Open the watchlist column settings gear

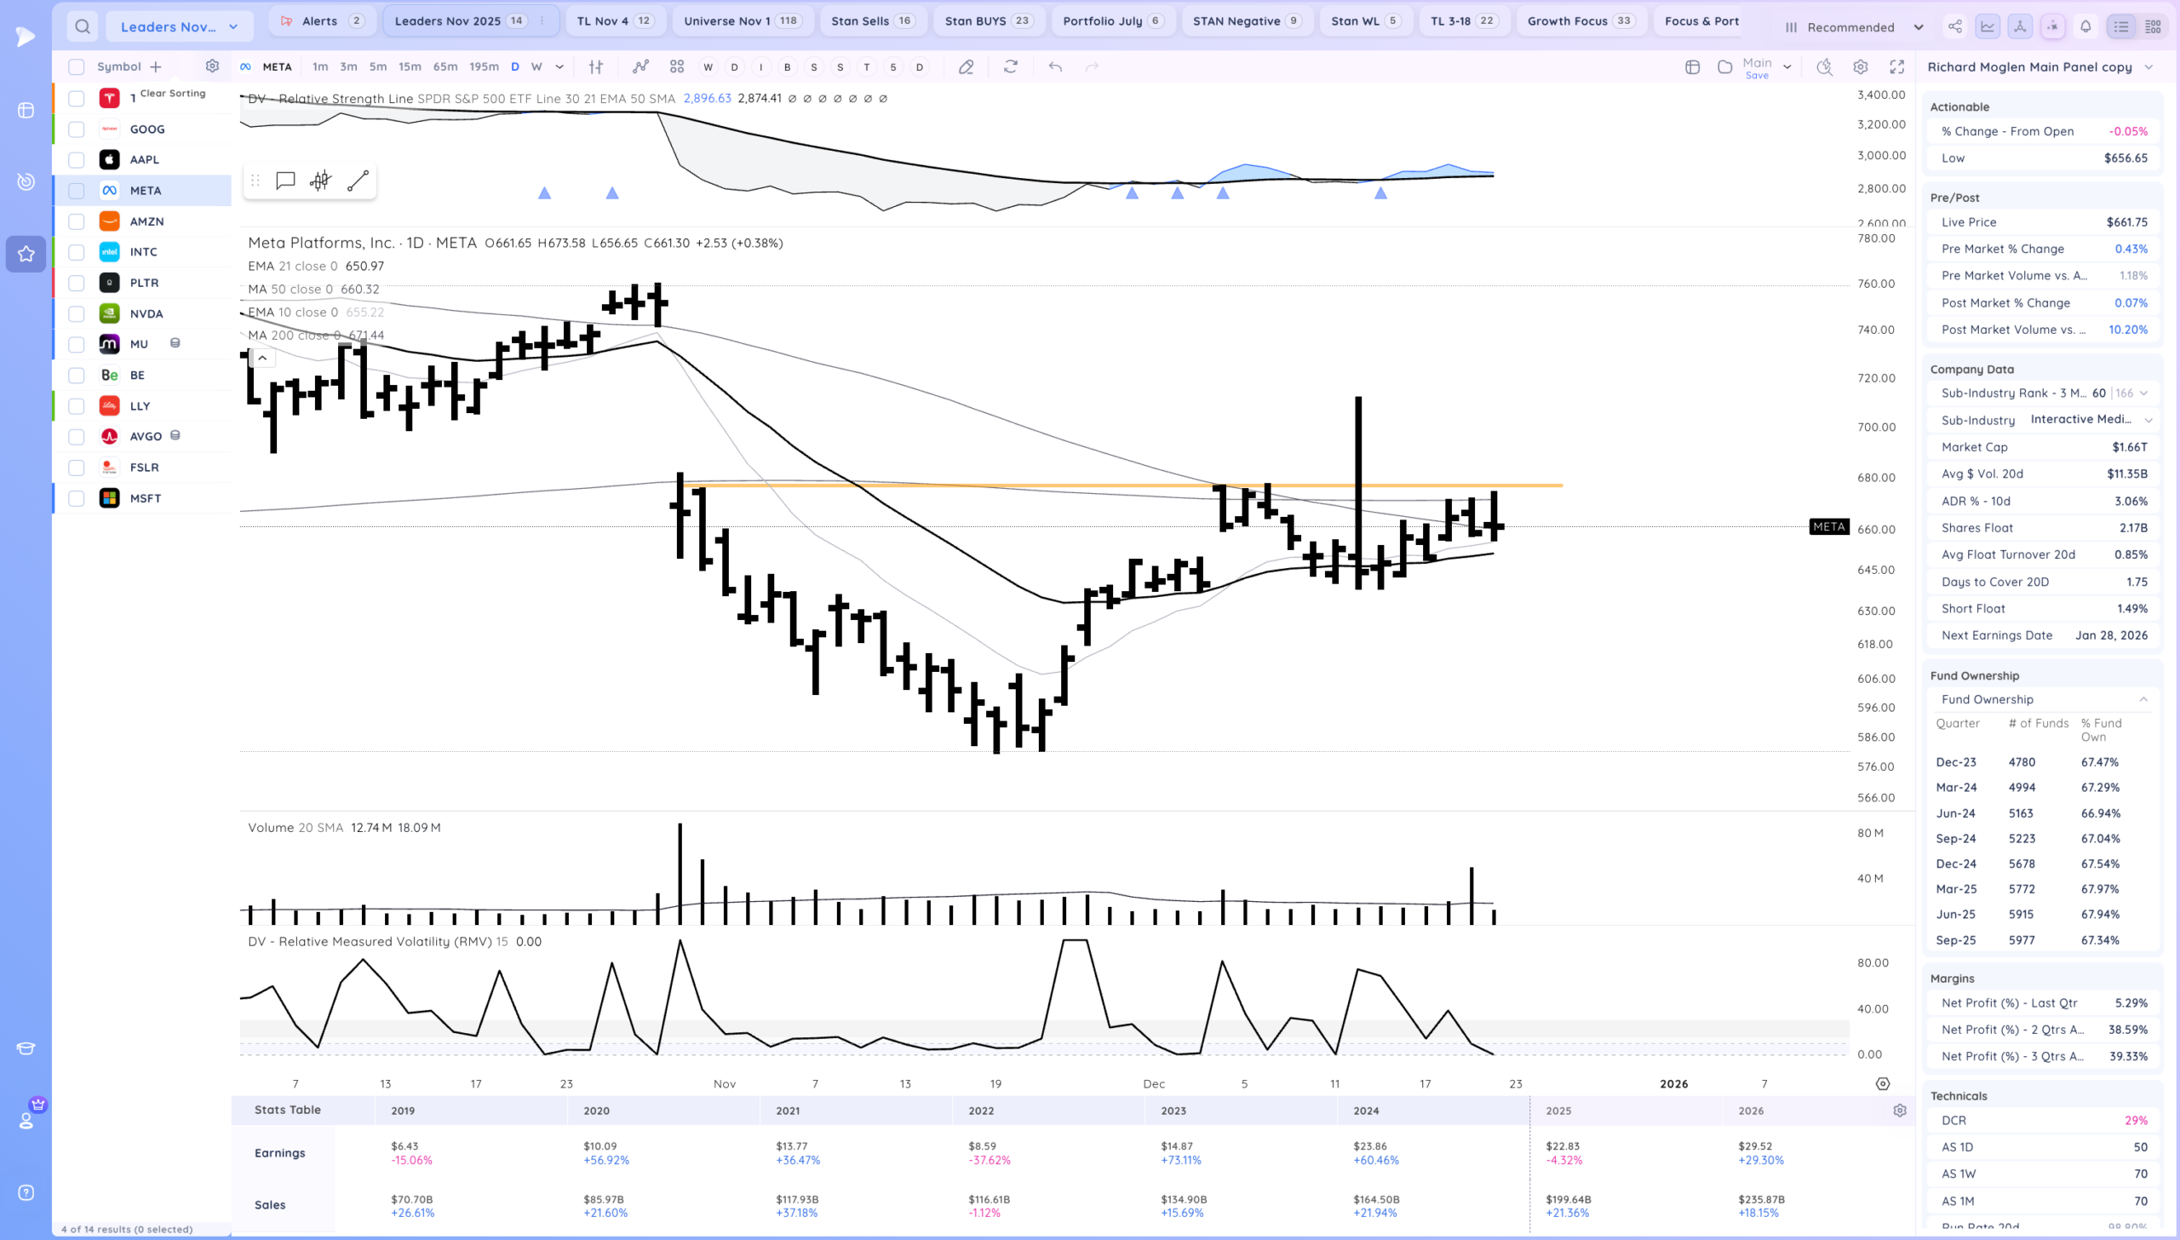coord(212,66)
